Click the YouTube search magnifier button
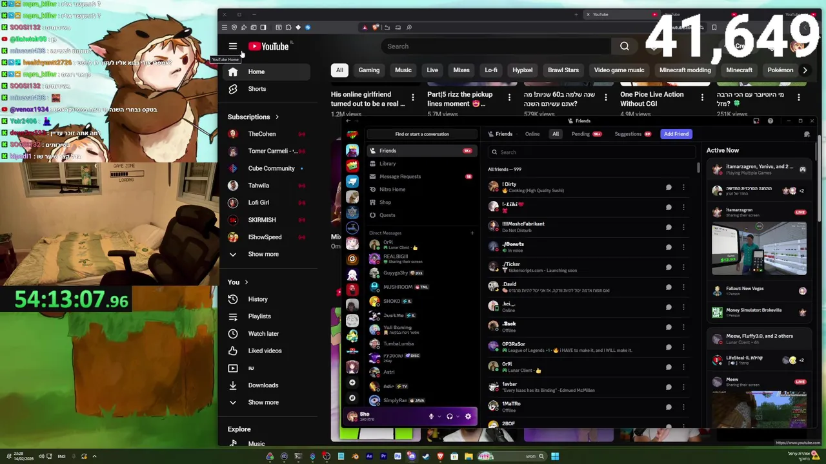 (x=624, y=46)
